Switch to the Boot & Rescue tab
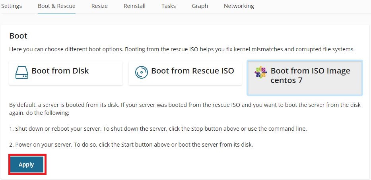371x180 pixels. [x=56, y=6]
